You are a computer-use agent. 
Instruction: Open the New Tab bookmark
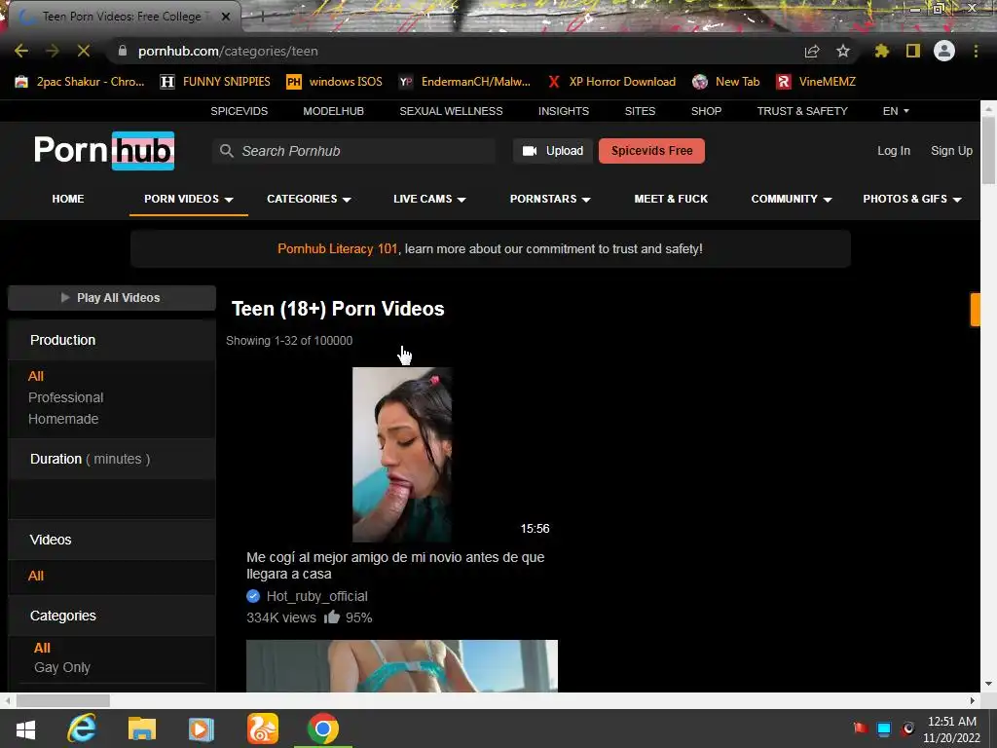725,82
